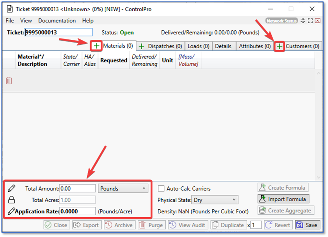
Task: Toggle the lock icon beside Total Acres
Action: (12, 200)
